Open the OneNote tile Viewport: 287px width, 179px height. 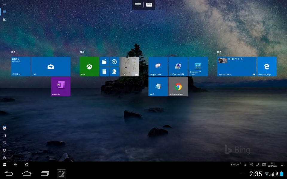[x=61, y=87]
